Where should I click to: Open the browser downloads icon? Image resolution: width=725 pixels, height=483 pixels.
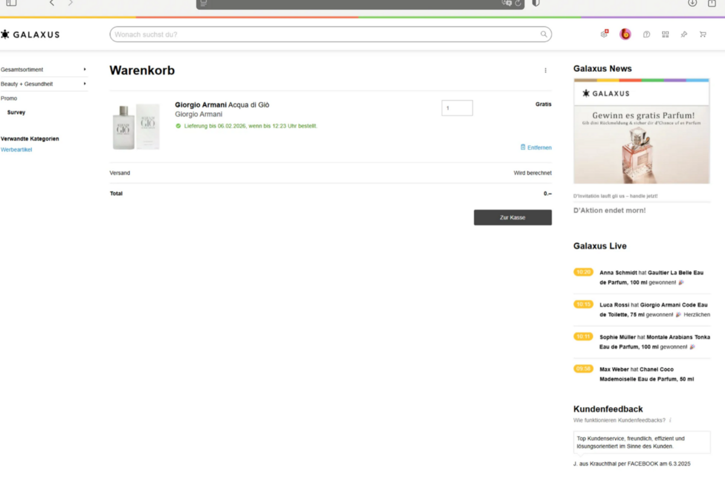[x=692, y=3]
